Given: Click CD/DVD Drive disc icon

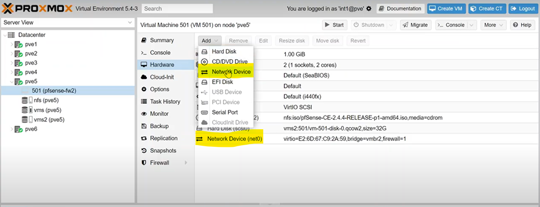Looking at the screenshot, I should (204, 62).
